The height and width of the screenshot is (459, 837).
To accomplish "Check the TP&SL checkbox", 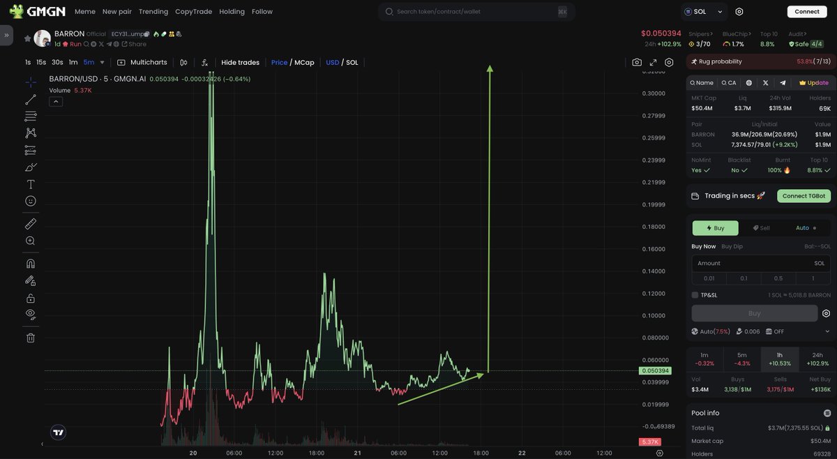I will pos(695,295).
